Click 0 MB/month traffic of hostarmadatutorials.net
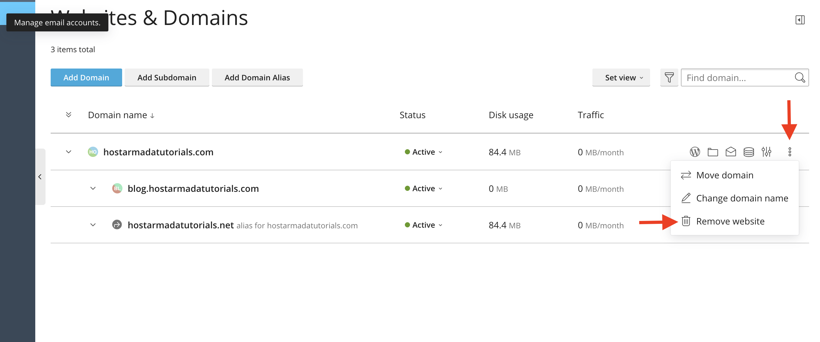820x342 pixels. [x=601, y=225]
